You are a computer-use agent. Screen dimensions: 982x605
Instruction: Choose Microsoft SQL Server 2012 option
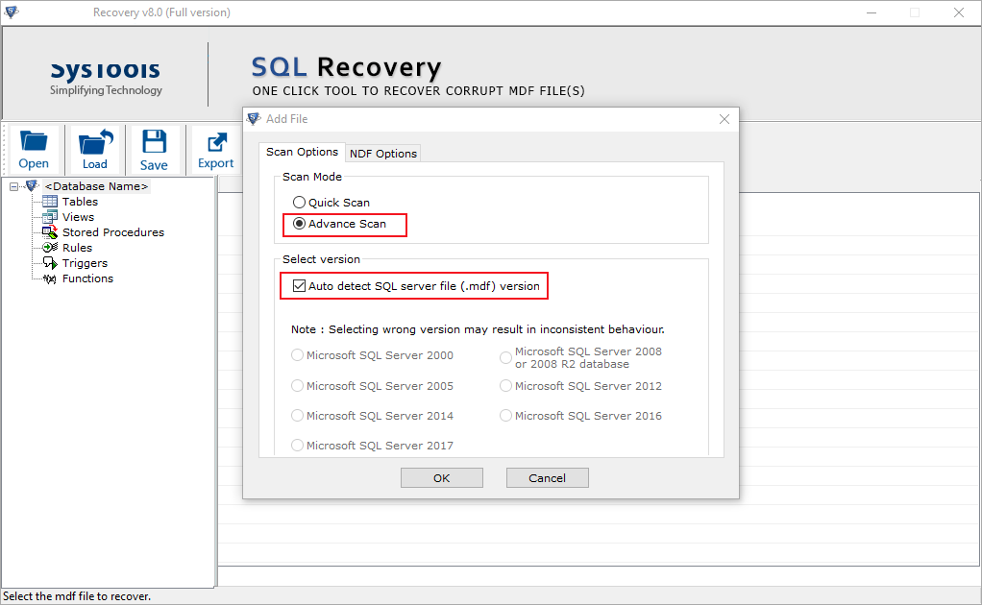click(506, 386)
